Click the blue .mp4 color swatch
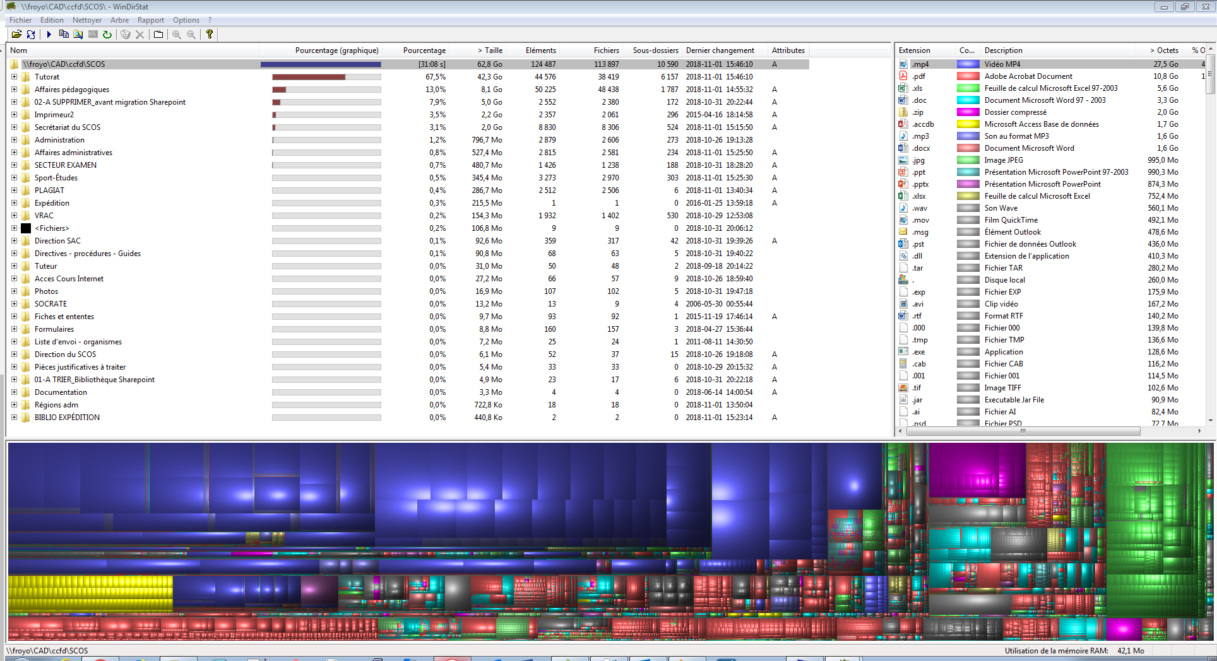 tap(968, 64)
